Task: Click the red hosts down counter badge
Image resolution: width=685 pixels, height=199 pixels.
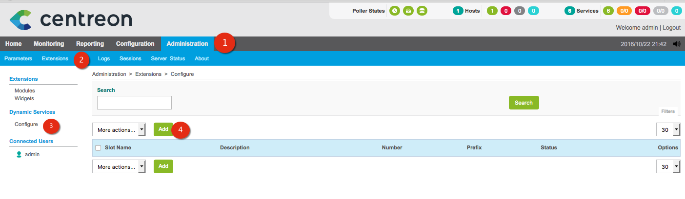Action: pyautogui.click(x=505, y=11)
